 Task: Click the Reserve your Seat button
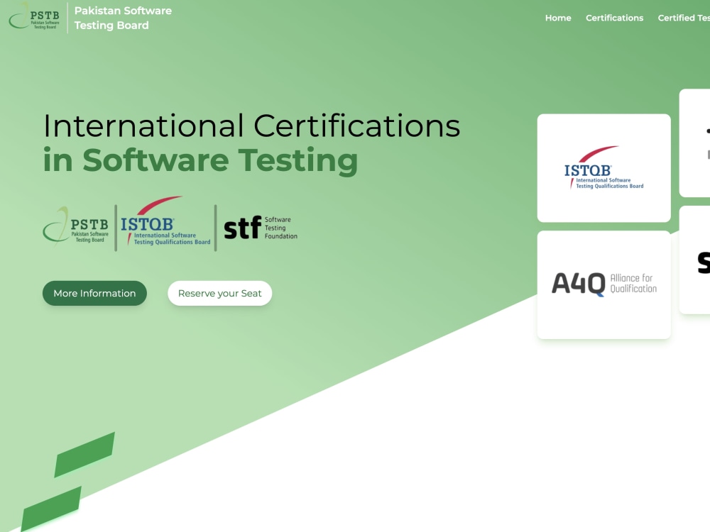coord(219,293)
